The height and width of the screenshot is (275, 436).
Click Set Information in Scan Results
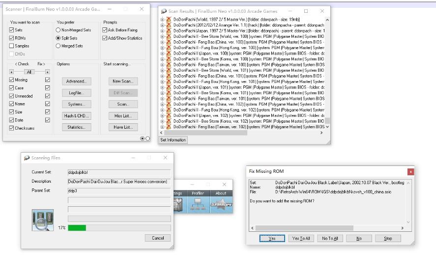point(173,140)
